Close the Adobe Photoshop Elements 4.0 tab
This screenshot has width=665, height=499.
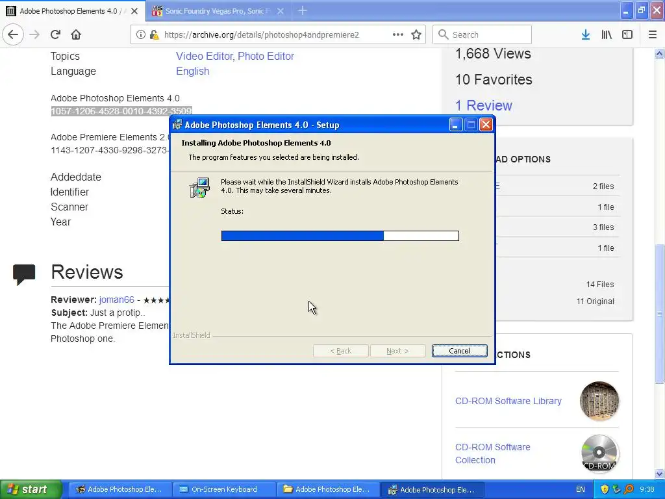134,11
